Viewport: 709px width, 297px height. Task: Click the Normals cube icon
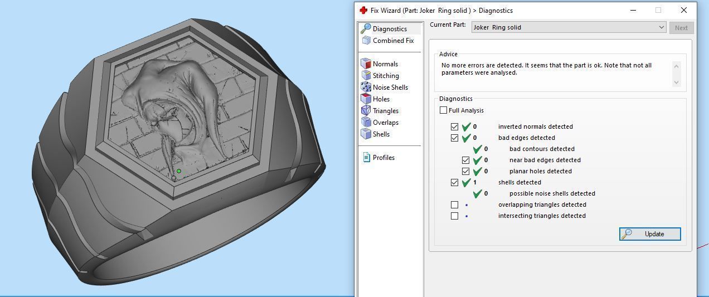(x=366, y=64)
